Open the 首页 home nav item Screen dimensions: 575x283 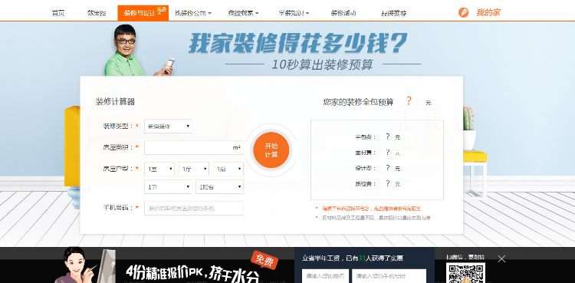pyautogui.click(x=58, y=13)
